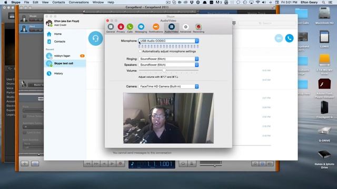Click the clock showing Fri 3:01 PM
The image size is (337, 189).
[x=289, y=2]
